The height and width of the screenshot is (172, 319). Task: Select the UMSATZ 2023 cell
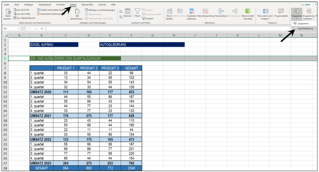tap(41, 163)
